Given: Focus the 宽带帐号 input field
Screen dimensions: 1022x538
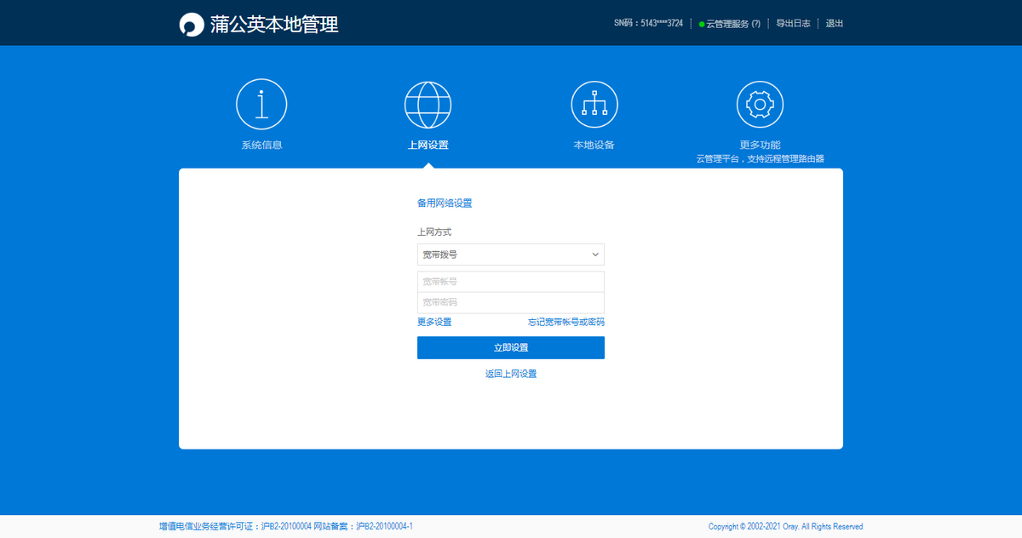Looking at the screenshot, I should [511, 282].
